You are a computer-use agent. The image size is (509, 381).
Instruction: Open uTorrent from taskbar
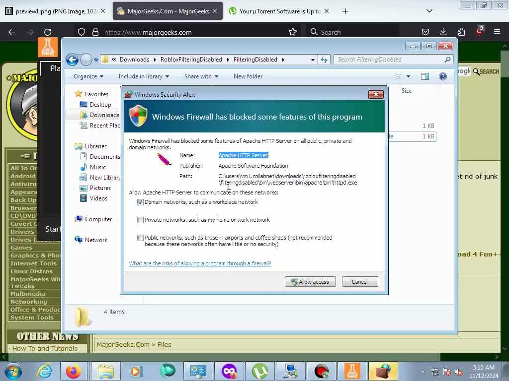[x=260, y=371]
